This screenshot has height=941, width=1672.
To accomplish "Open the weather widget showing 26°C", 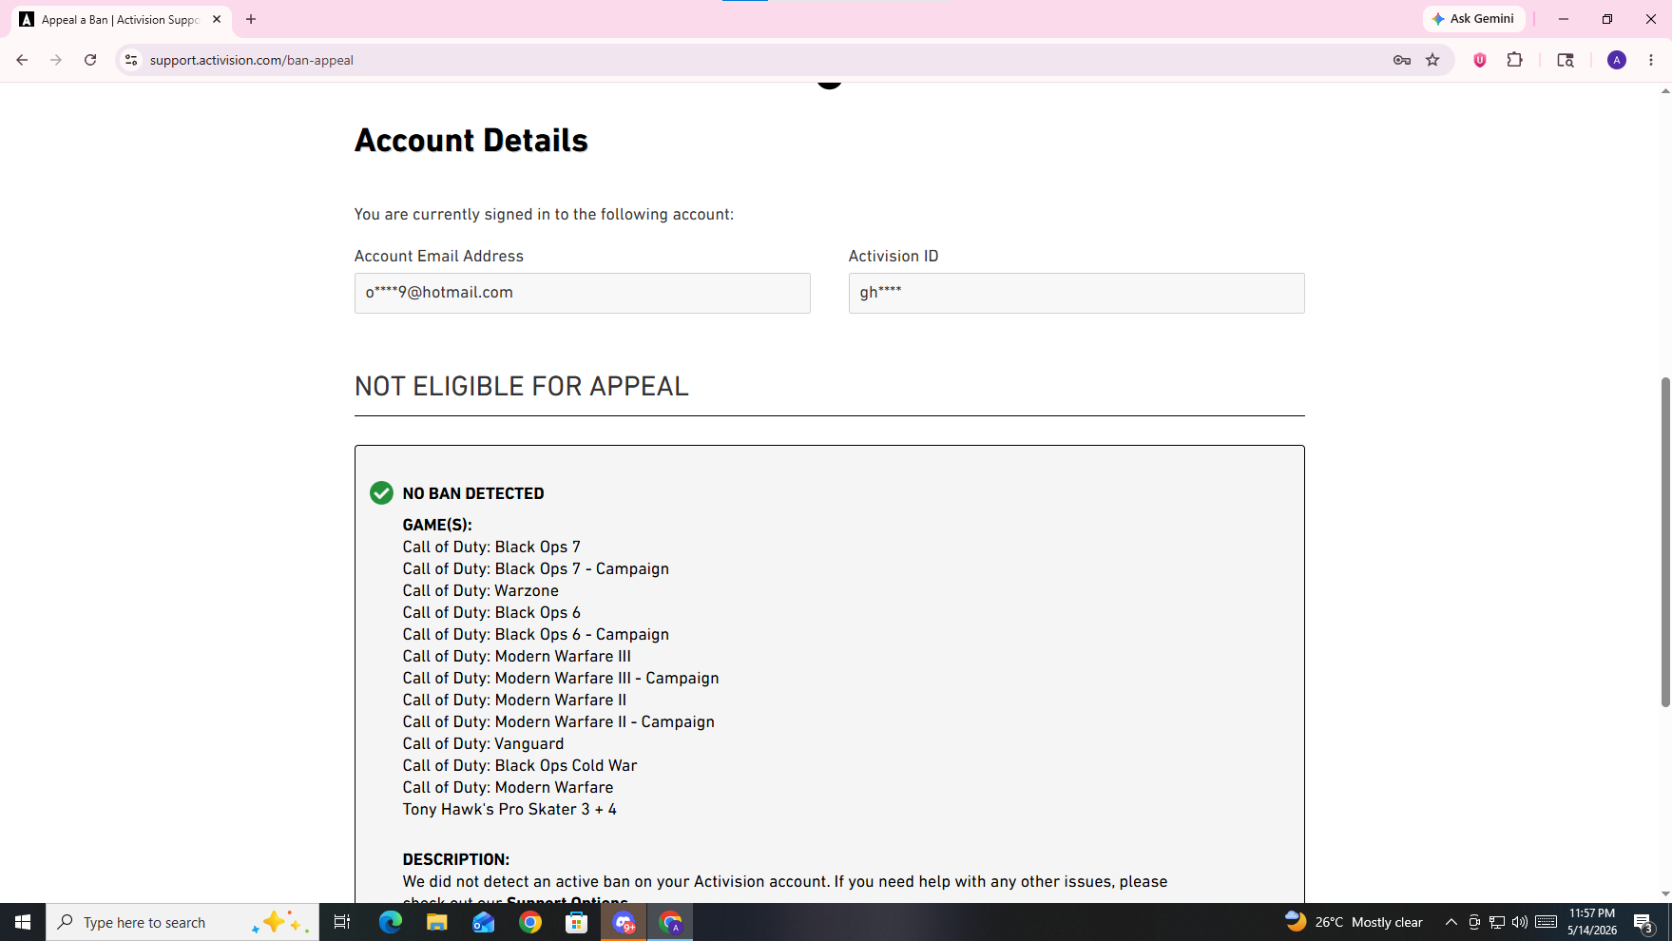I will pyautogui.click(x=1354, y=922).
